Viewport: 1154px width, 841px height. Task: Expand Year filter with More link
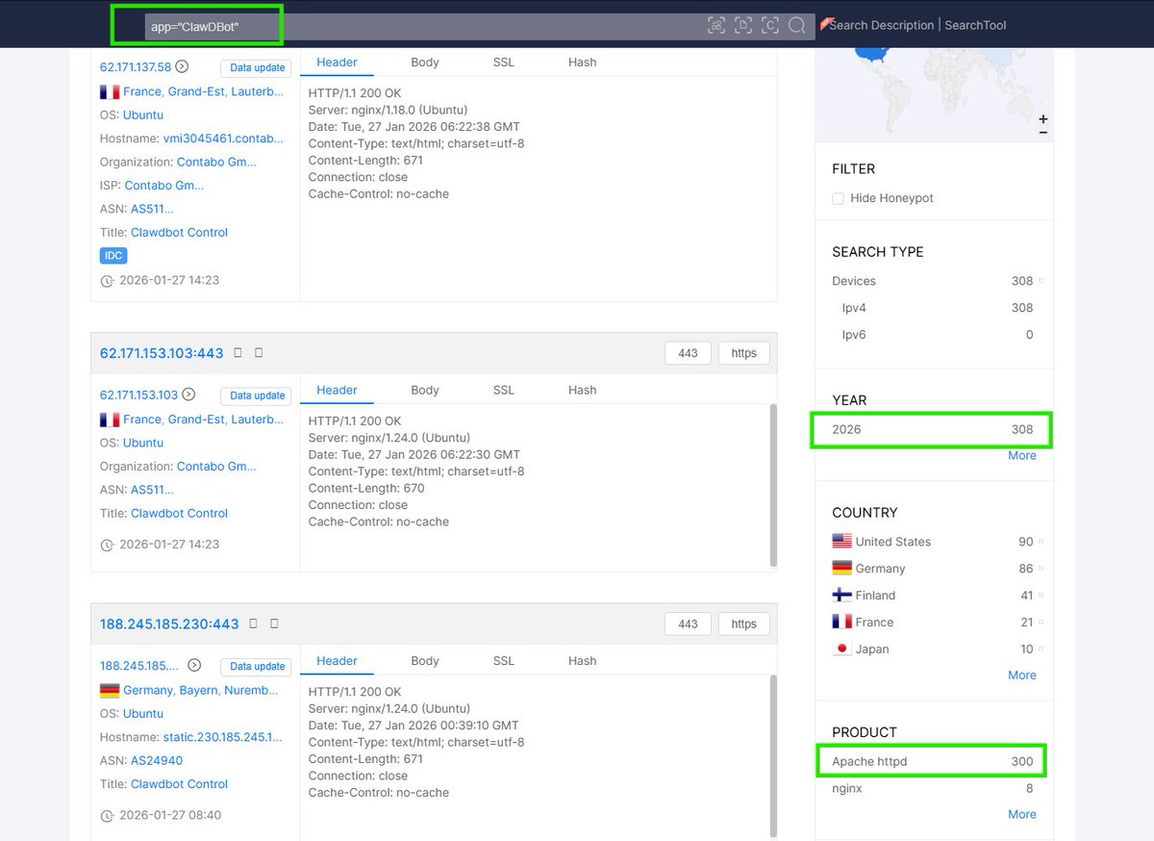coord(1022,455)
